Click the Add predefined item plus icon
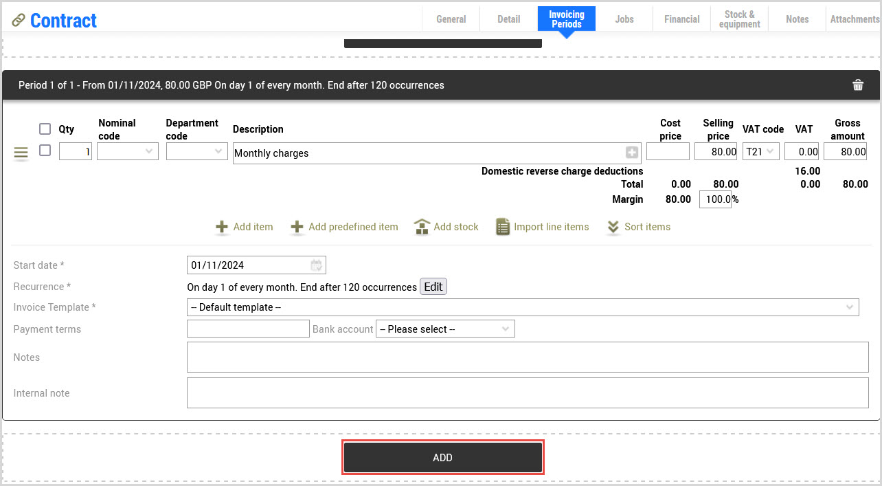Screen dimensions: 882x486 (x=297, y=227)
